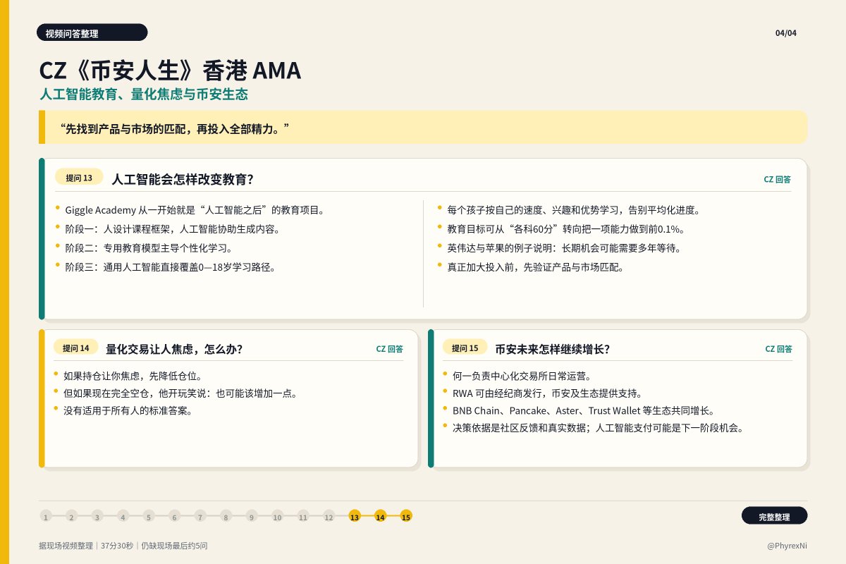Go to step marker 11 in the timeline

[x=303, y=516]
